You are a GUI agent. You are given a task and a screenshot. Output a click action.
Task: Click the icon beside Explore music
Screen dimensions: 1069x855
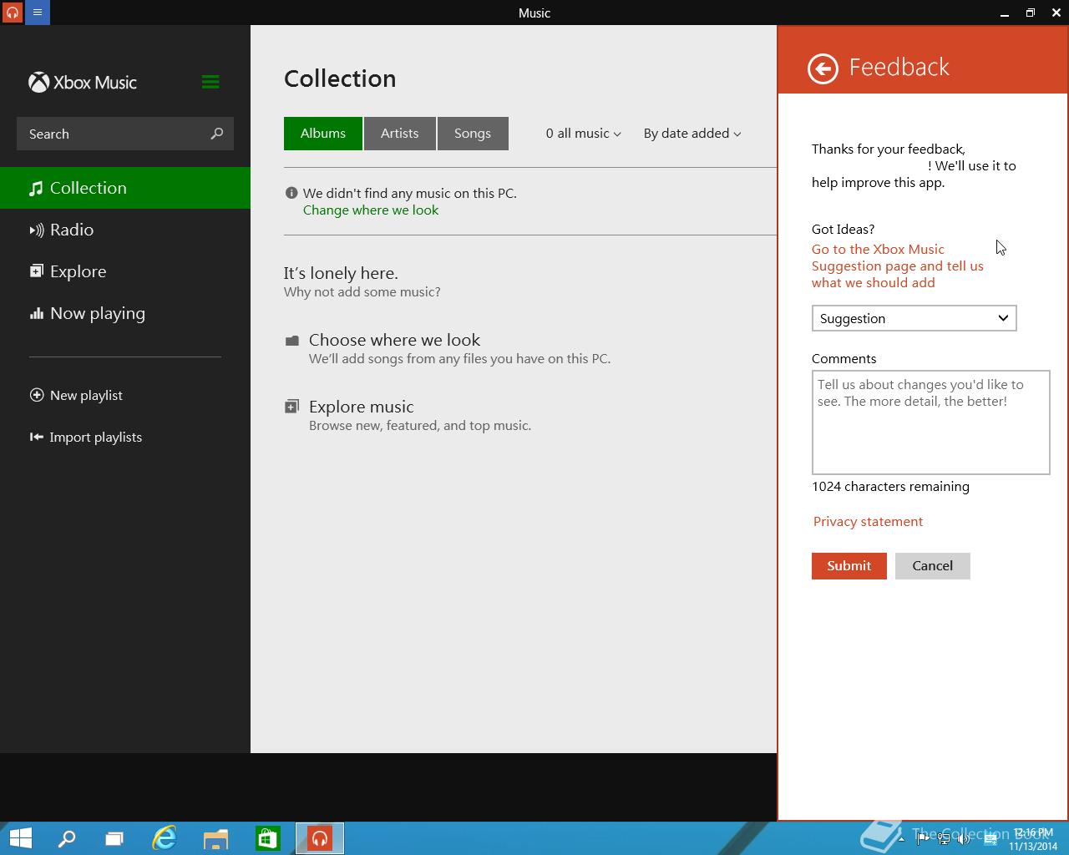tap(291, 407)
